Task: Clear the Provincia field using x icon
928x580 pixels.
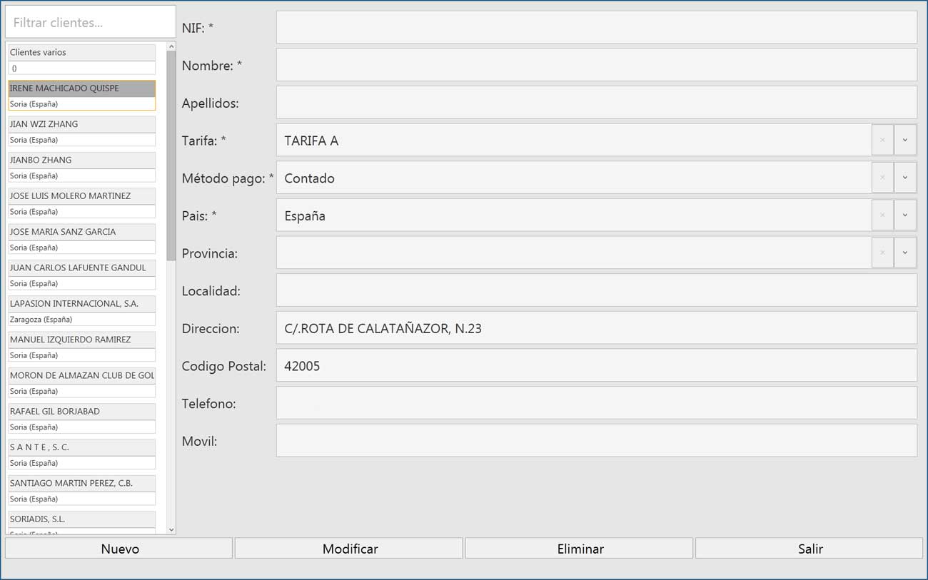Action: tap(882, 253)
